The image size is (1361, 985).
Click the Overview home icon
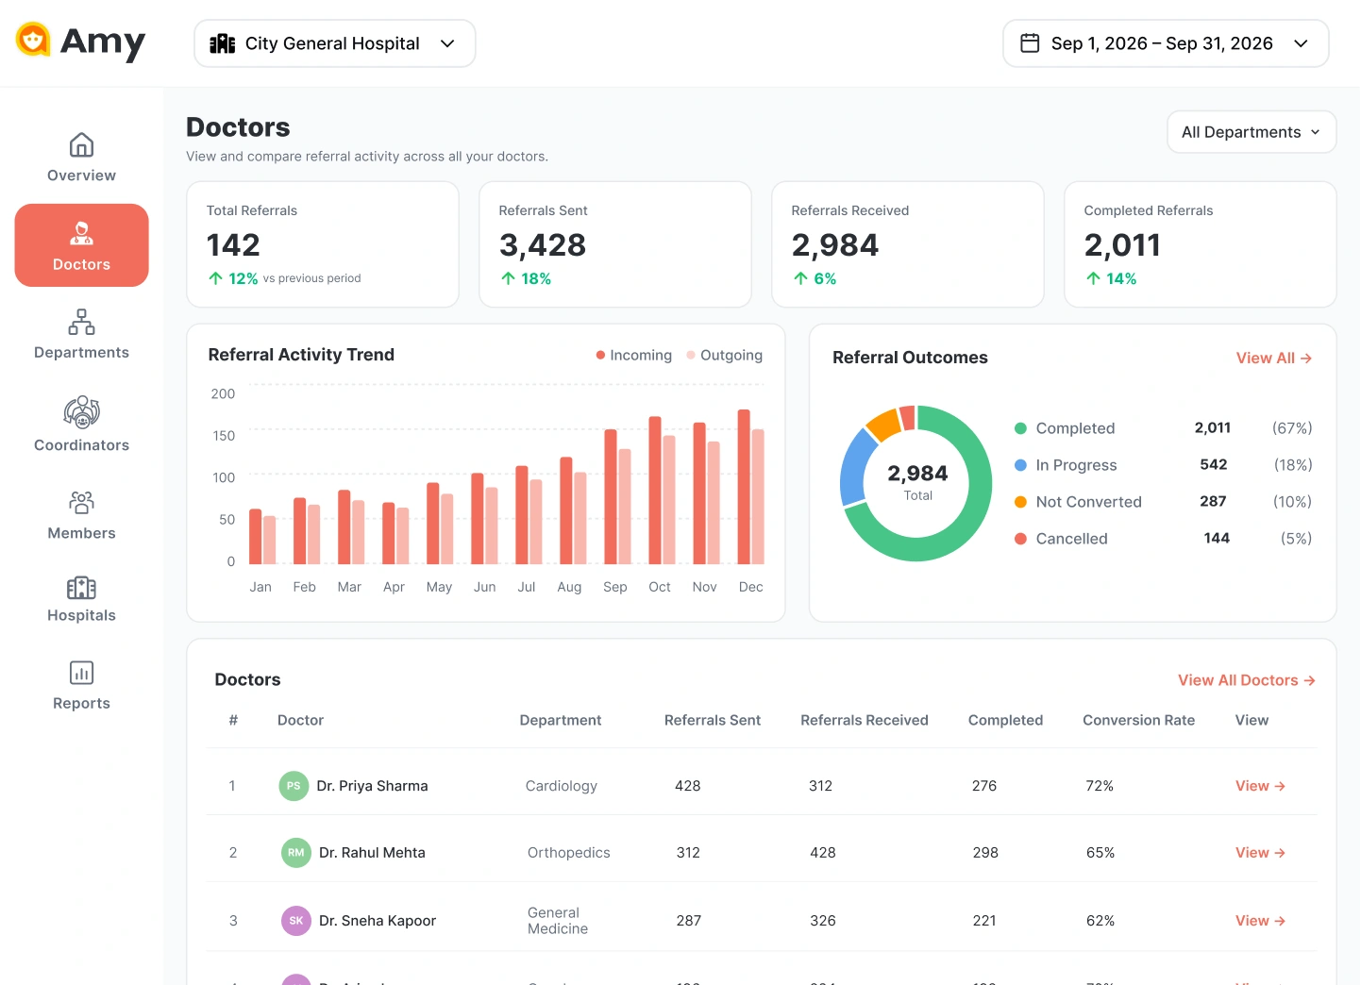tap(81, 144)
